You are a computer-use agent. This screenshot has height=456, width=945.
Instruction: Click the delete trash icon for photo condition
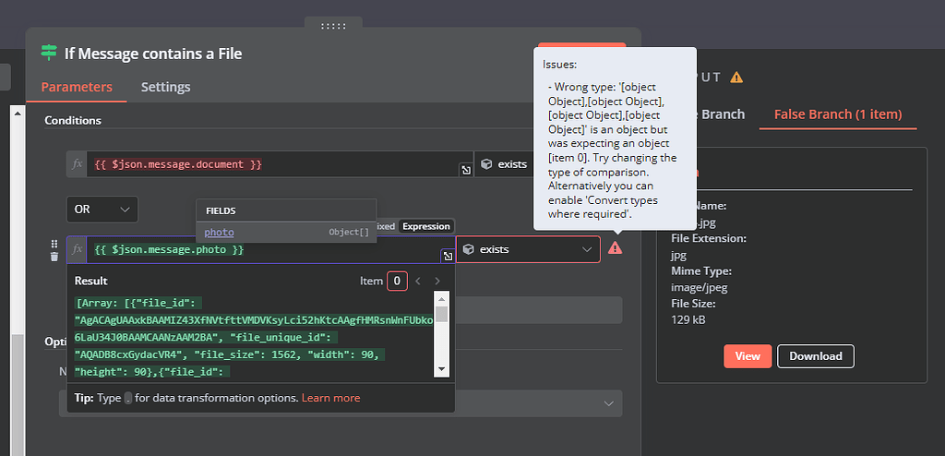click(x=54, y=257)
